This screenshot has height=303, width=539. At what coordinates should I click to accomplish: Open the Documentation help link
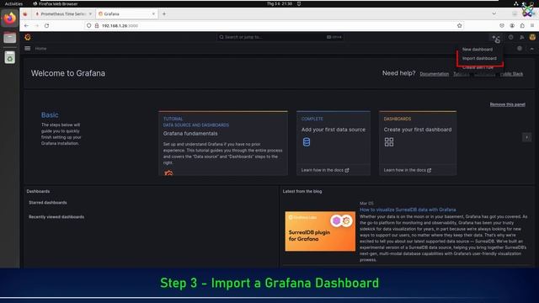coord(435,74)
